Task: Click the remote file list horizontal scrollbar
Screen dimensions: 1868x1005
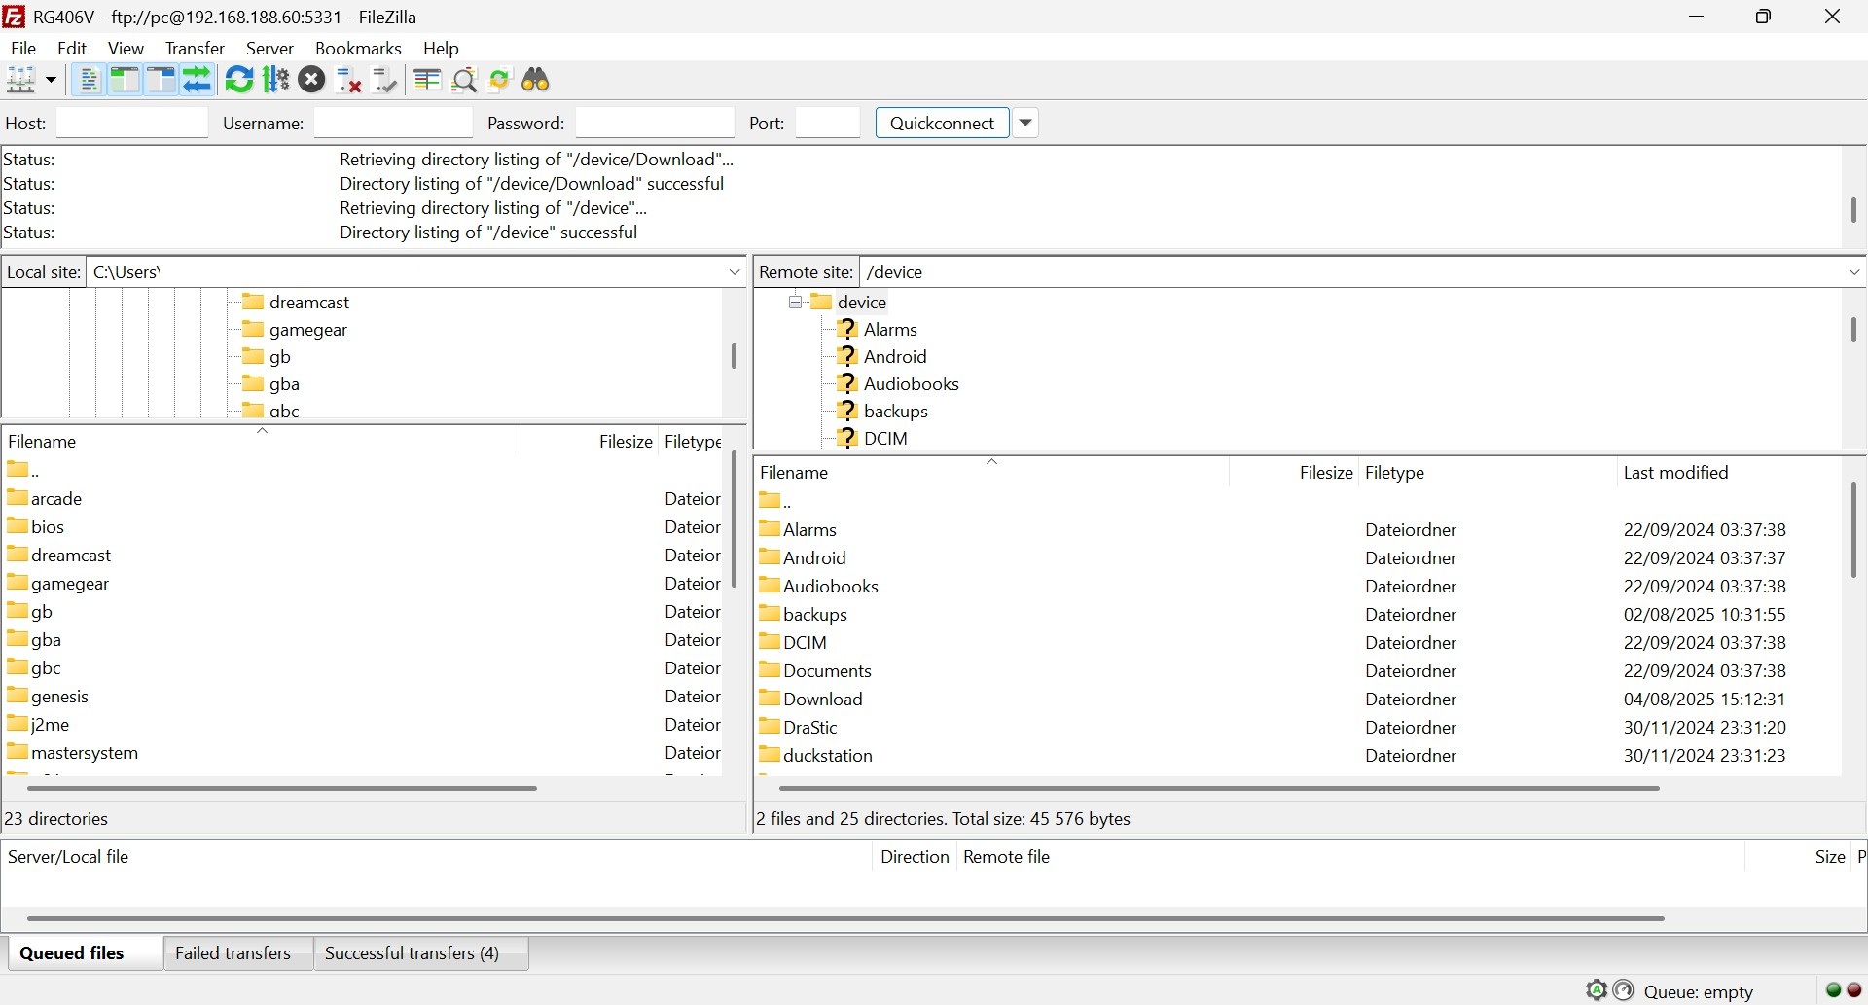Action: 1218,789
